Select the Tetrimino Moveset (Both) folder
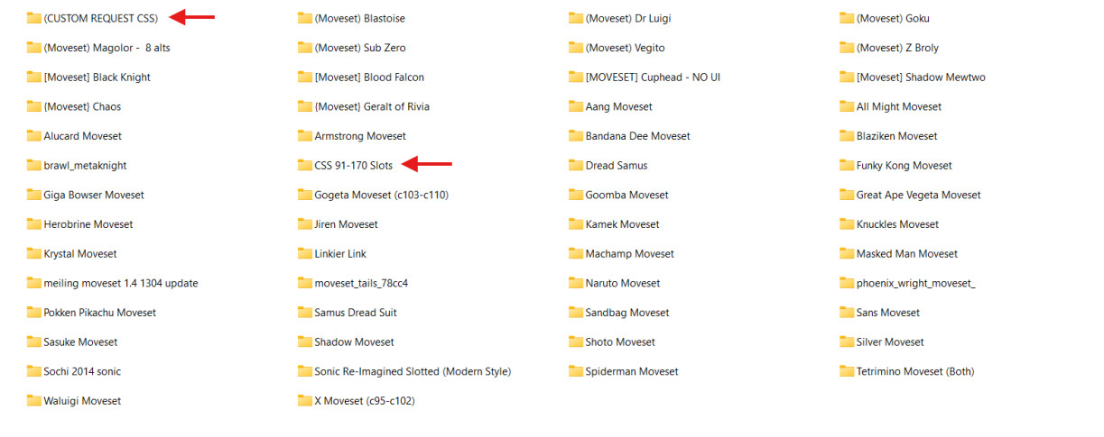The width and height of the screenshot is (1104, 437). [x=906, y=371]
